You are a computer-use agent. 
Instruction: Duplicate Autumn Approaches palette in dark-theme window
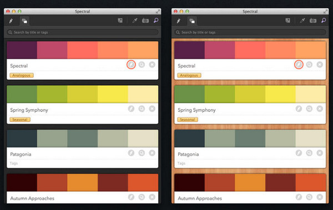point(142,197)
